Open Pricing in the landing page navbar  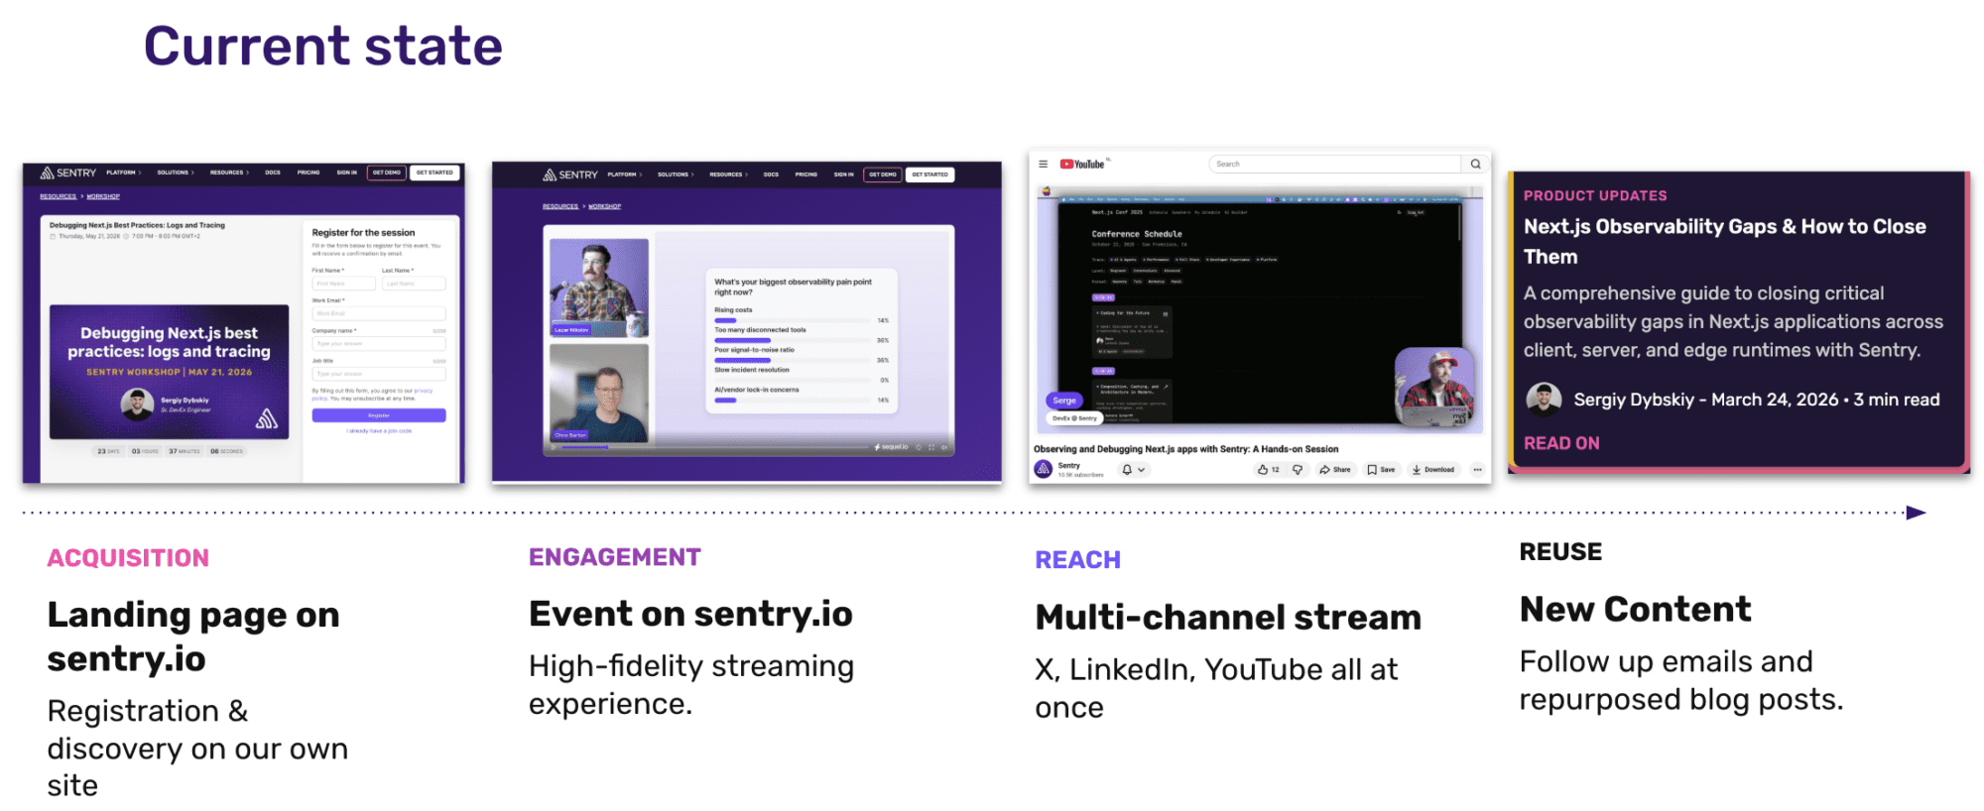pyautogui.click(x=309, y=173)
